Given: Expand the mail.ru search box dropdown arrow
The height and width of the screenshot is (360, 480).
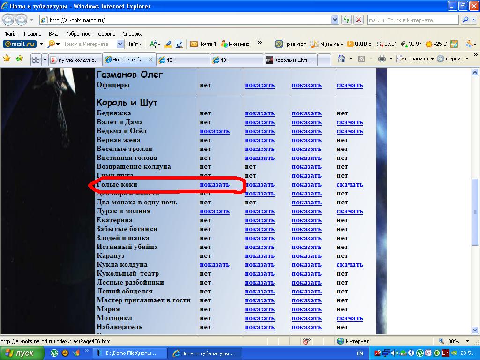Looking at the screenshot, I should (x=474, y=20).
